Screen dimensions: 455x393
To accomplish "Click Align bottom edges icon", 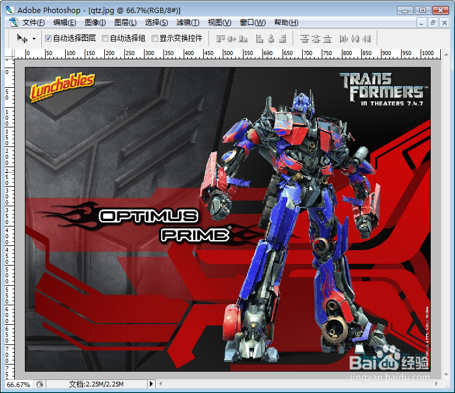I will click(x=243, y=39).
